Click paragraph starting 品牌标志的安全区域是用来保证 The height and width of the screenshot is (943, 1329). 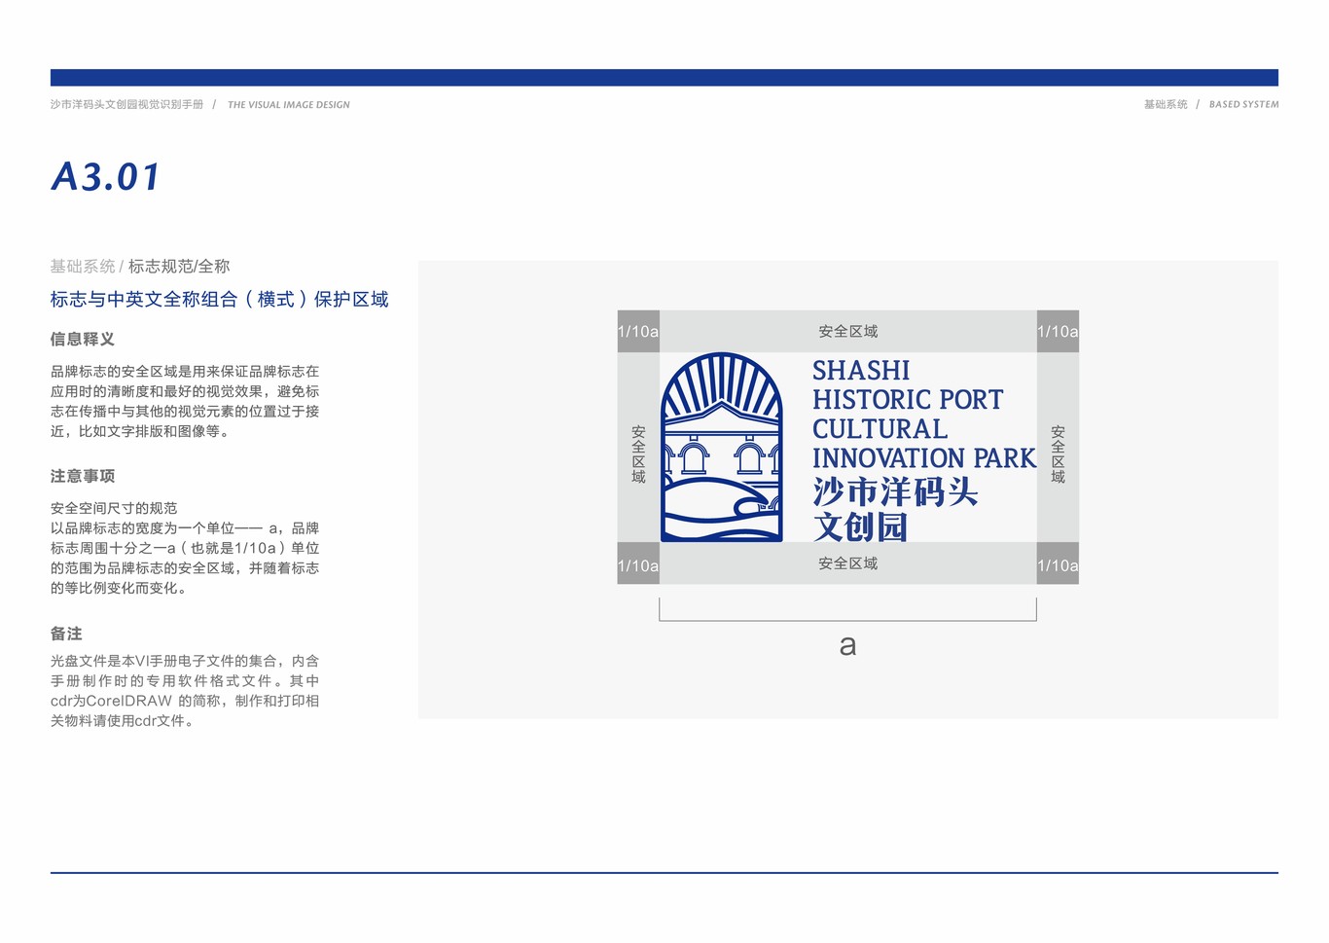[185, 401]
